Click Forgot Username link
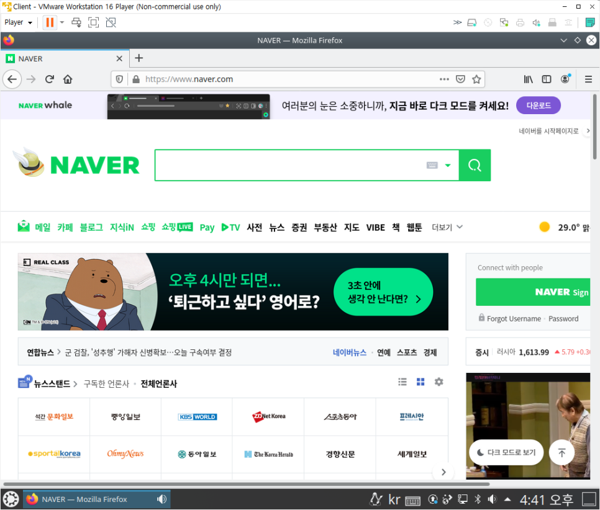The height and width of the screenshot is (510, 600). pyautogui.click(x=514, y=318)
